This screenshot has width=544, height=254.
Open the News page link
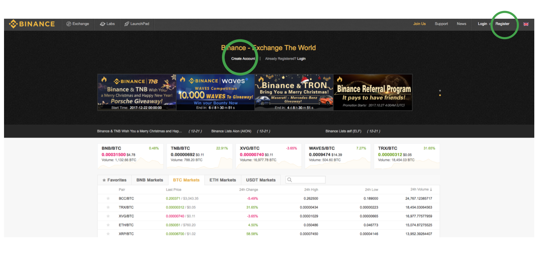click(461, 24)
